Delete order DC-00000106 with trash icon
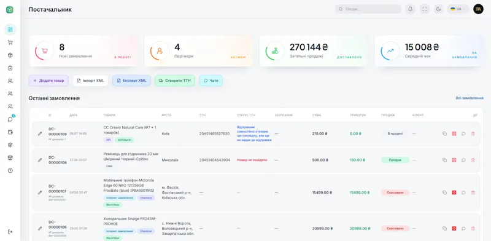 pyautogui.click(x=473, y=229)
